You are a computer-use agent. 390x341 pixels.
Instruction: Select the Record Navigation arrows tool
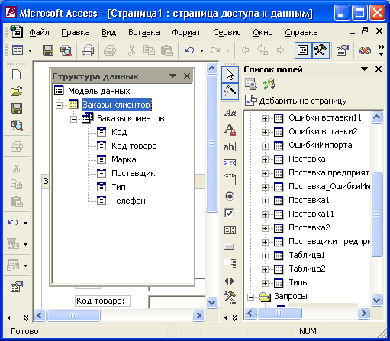(230, 281)
